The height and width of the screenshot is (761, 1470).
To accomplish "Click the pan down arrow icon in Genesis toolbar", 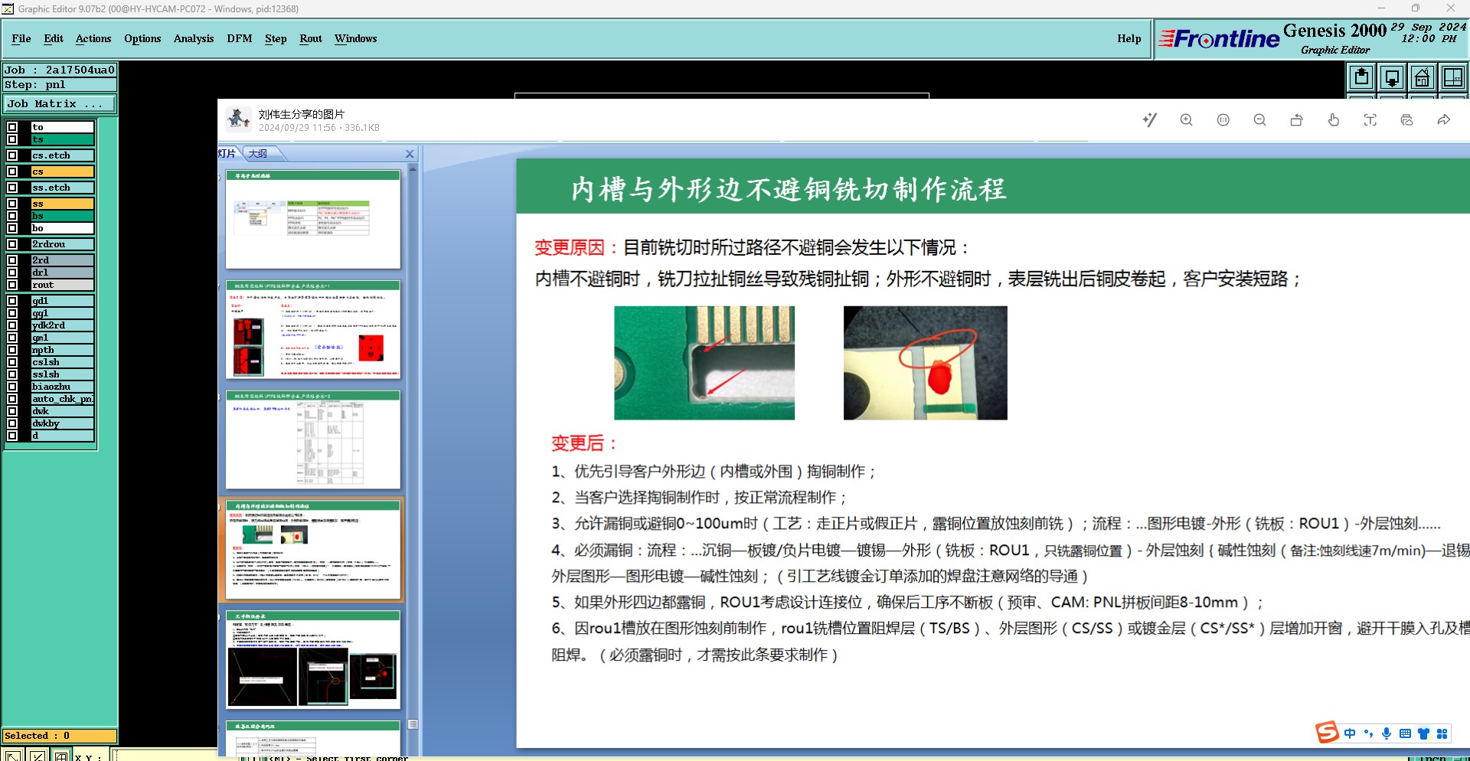I will pos(1392,77).
